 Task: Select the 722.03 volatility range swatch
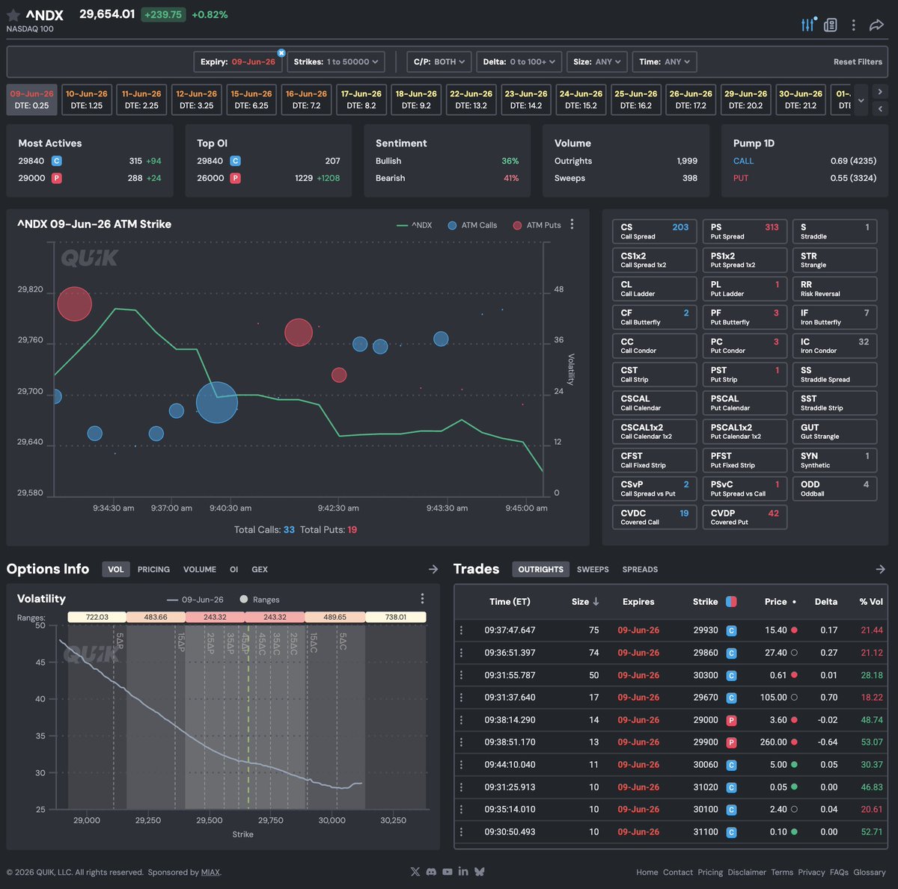point(97,618)
